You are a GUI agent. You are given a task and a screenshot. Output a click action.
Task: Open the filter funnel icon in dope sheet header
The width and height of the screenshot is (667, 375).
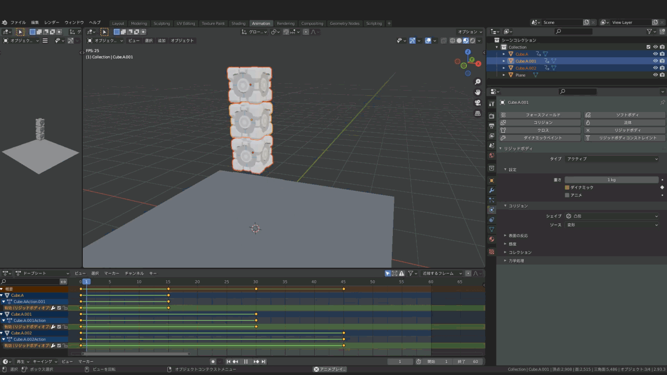(411, 273)
